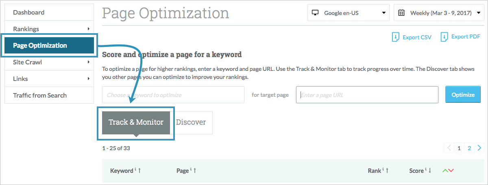Expand the Site Crawl sidebar submenu
The image size is (488, 185).
(88, 62)
